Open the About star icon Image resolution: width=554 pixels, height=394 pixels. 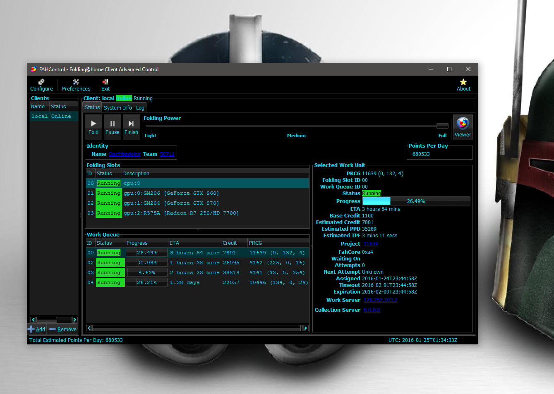463,85
